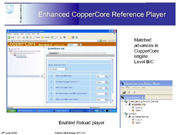Viewport: 180px width, 135px height.
Task: Open IE Search (Zoeken) magnifier
Action: click(x=36, y=37)
